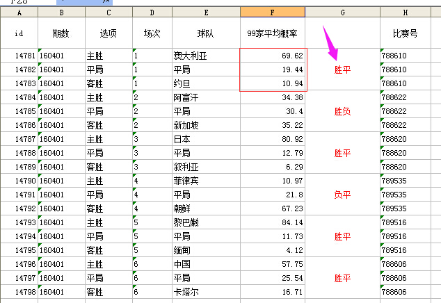Select the cell containing 阿富汗
441x303 pixels.
(205, 97)
